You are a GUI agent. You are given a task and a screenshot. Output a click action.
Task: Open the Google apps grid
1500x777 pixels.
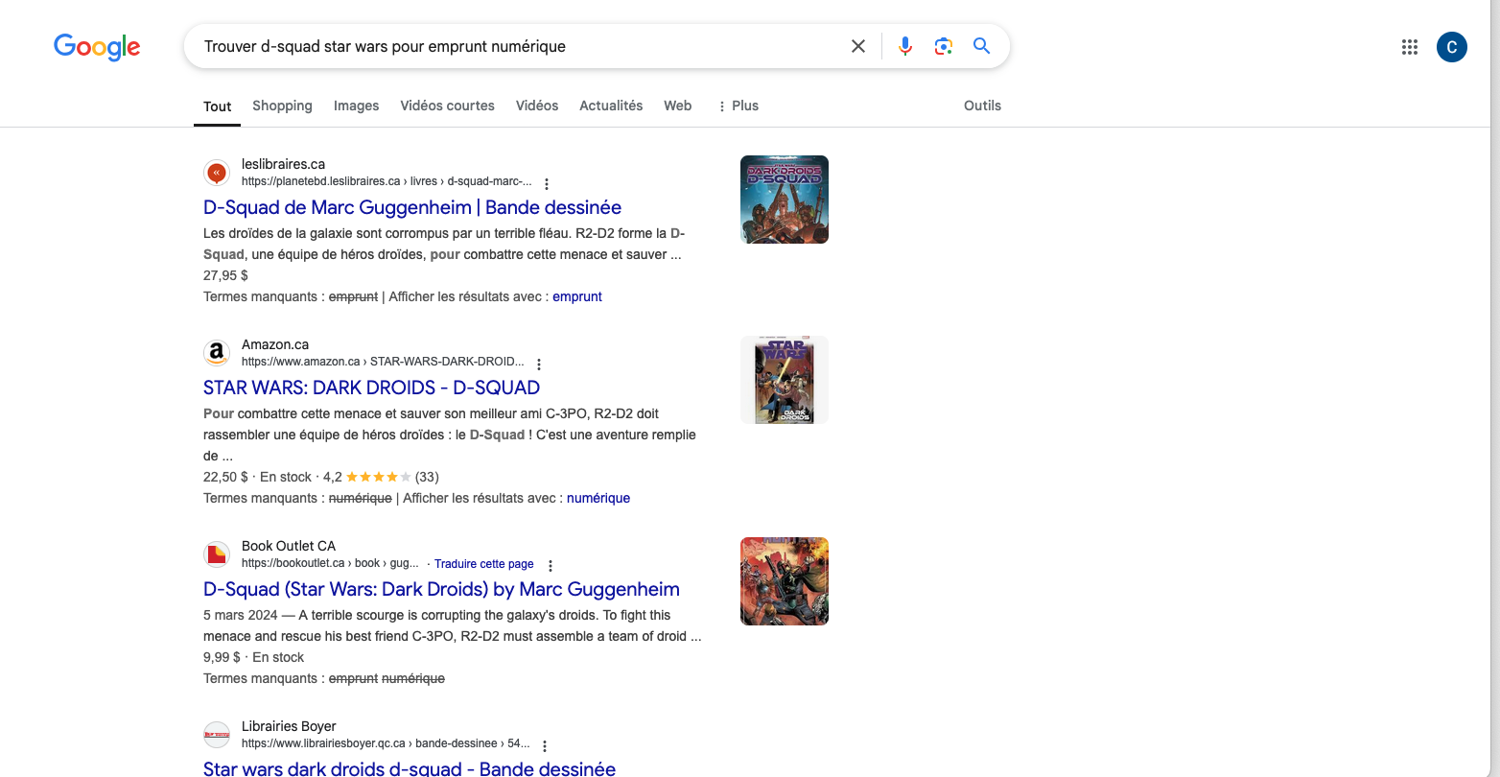1409,47
